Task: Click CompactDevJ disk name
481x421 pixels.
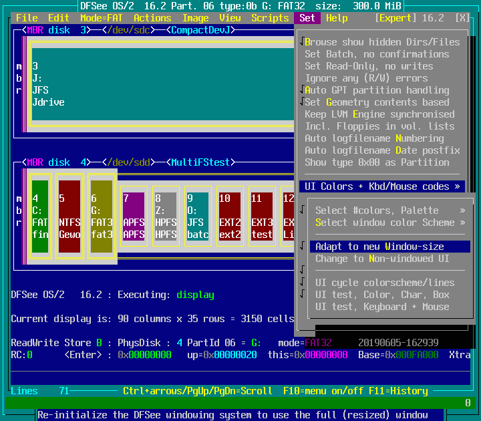Action: (200, 30)
